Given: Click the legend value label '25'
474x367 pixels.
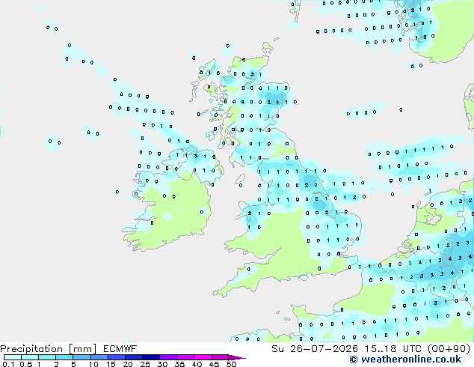Looking at the screenshot, I should [x=145, y=364].
